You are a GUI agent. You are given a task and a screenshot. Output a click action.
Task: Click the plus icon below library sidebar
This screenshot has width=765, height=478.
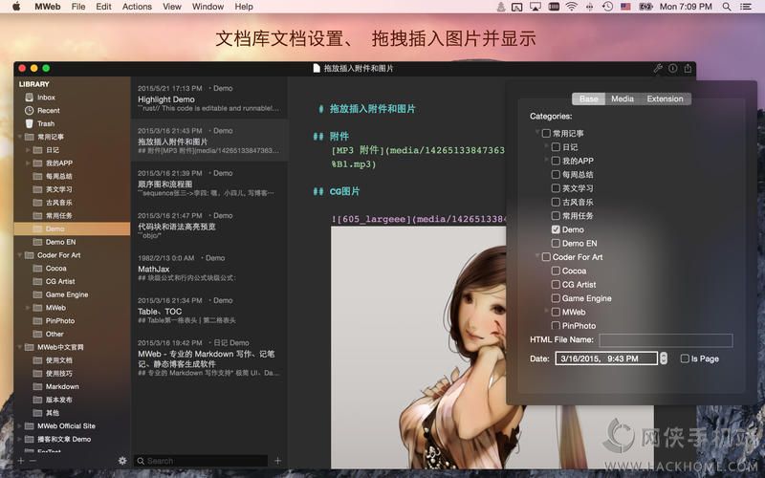21,461
